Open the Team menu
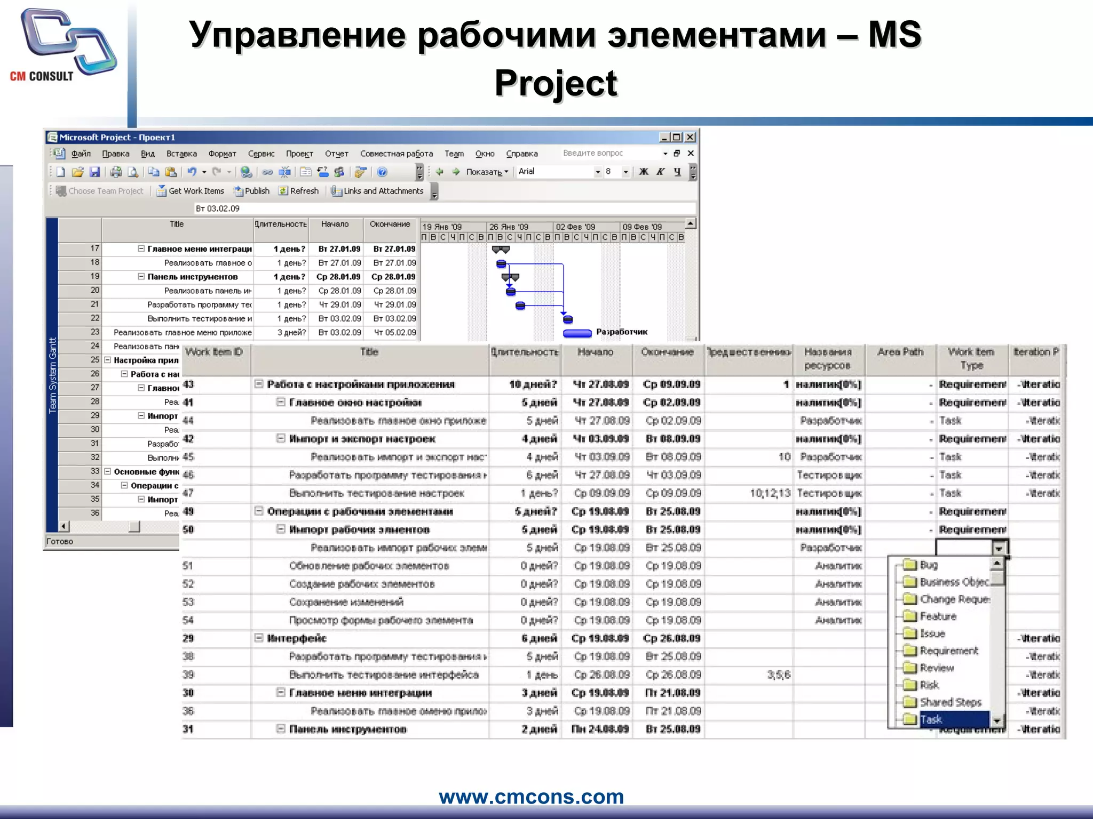Image resolution: width=1093 pixels, height=819 pixels. click(x=454, y=154)
